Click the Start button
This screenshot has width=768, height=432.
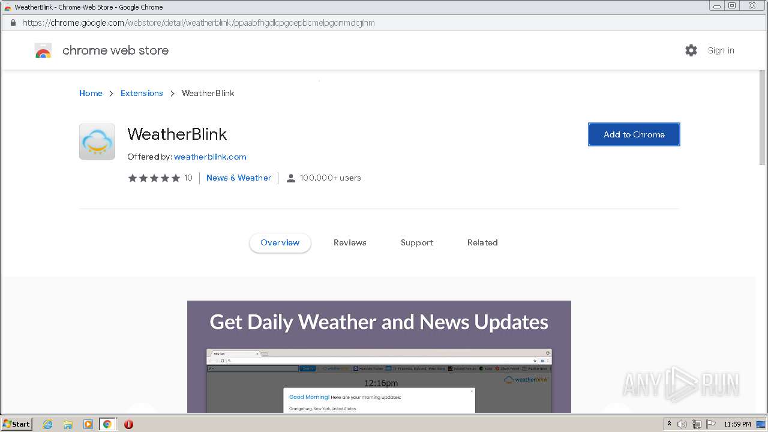[x=17, y=424]
